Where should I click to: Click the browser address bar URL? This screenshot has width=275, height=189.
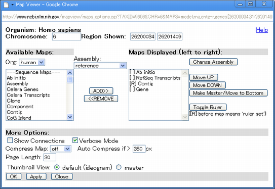[137, 17]
